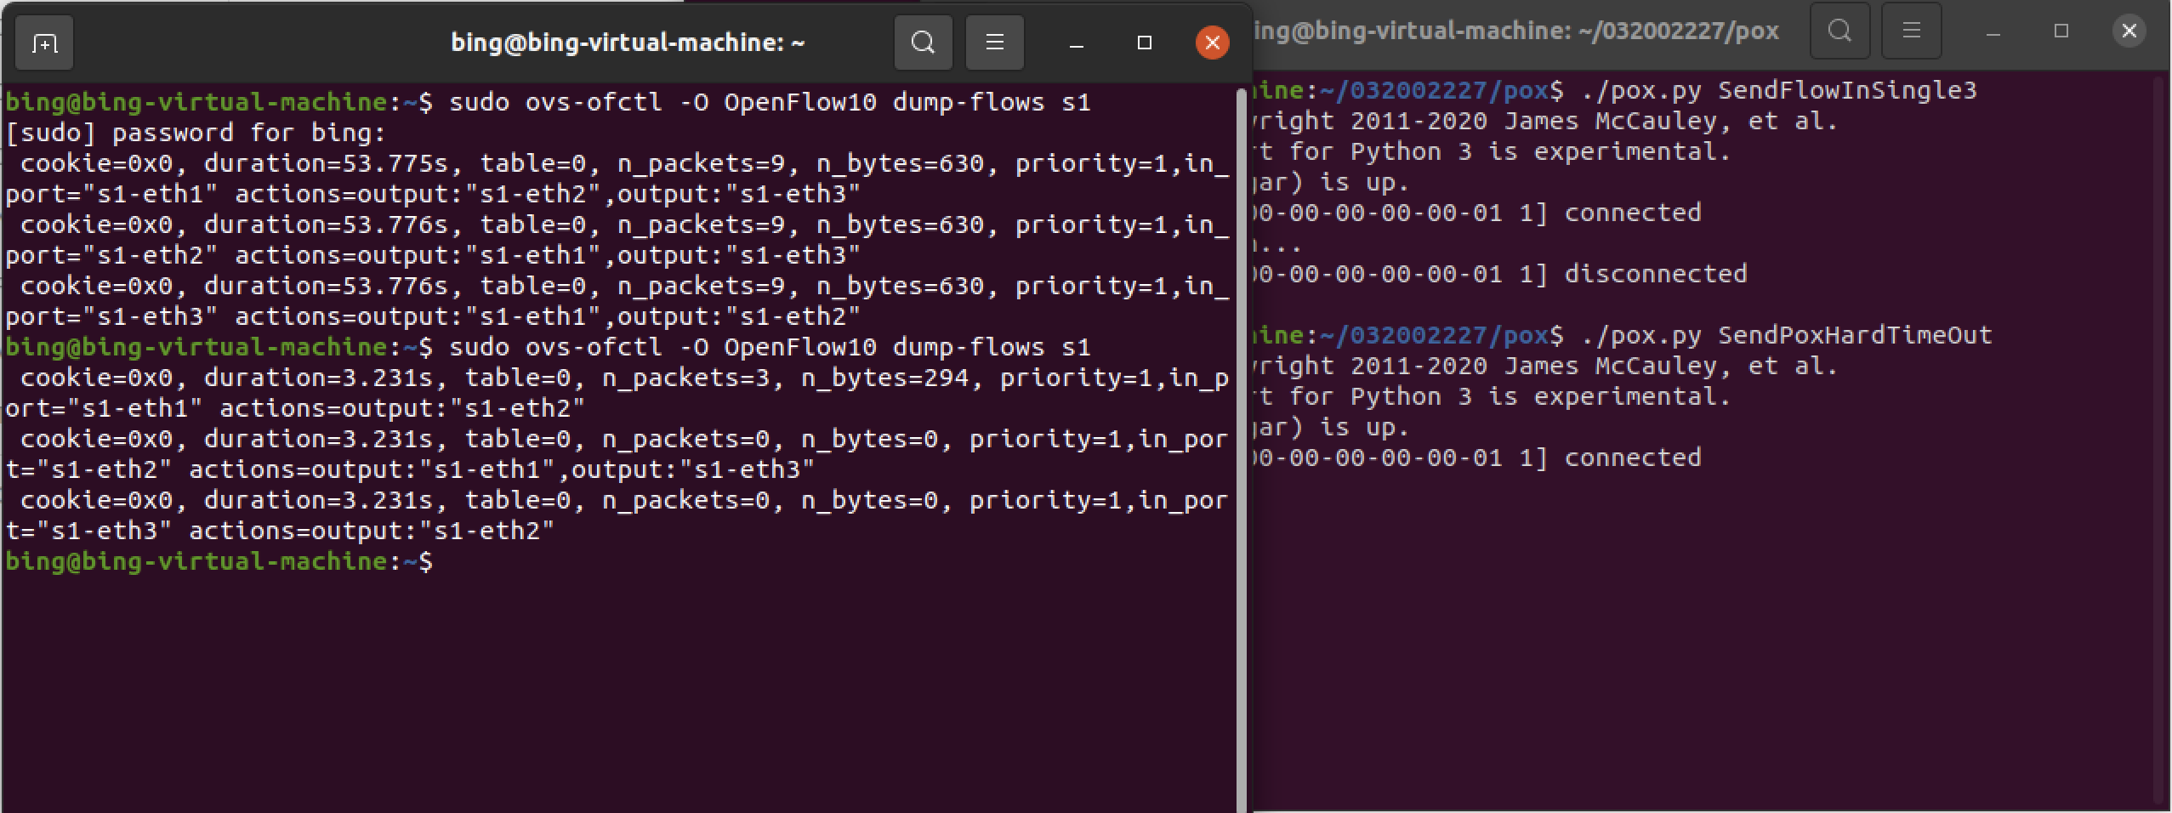
Task: Click the search icon in the pox terminal
Action: (x=1839, y=31)
